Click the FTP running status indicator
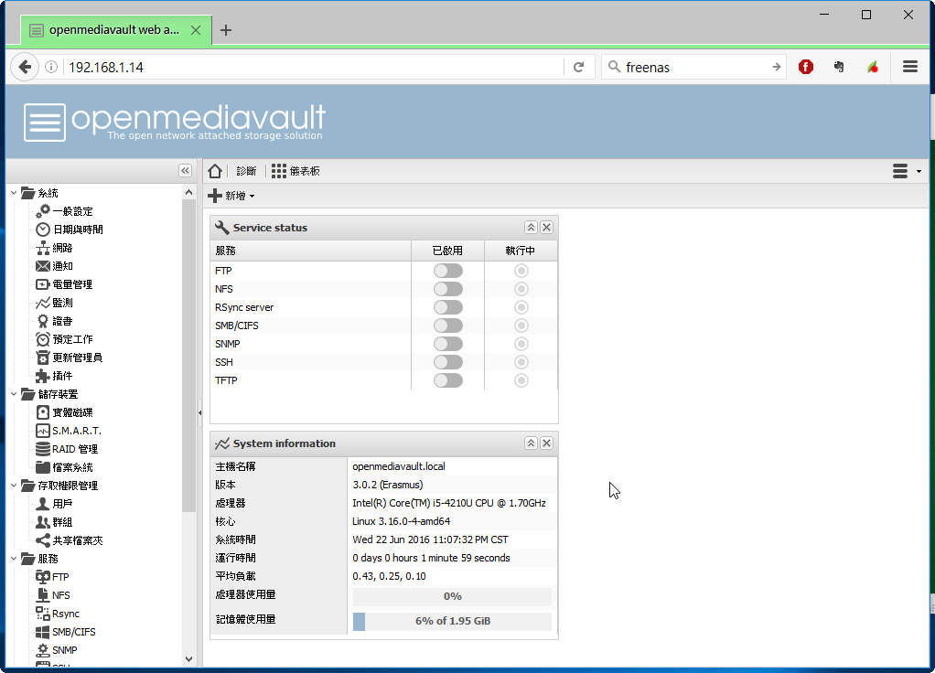This screenshot has height=673, width=935. (x=521, y=271)
